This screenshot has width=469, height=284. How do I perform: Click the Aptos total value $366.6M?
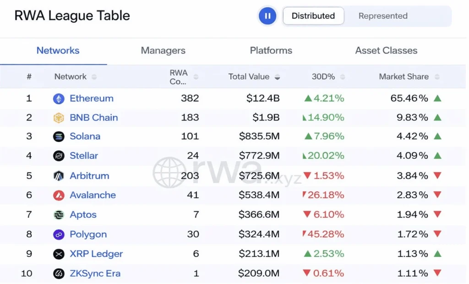pyautogui.click(x=259, y=215)
